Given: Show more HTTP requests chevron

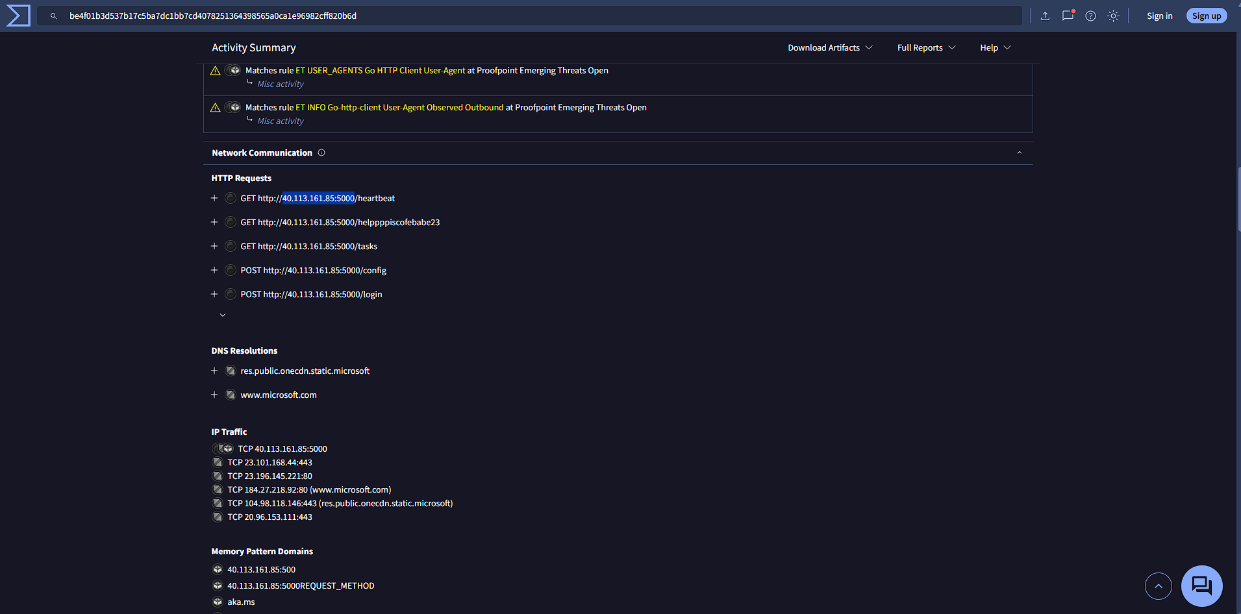Looking at the screenshot, I should click(x=223, y=315).
